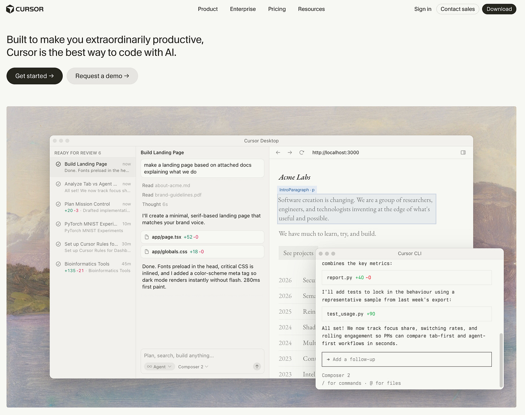Click the Request a demo button
This screenshot has height=415, width=525.
point(102,76)
